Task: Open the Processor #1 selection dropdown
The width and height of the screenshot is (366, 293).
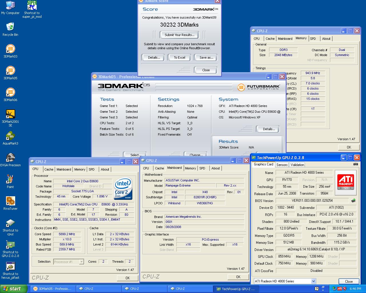Action: click(81, 262)
